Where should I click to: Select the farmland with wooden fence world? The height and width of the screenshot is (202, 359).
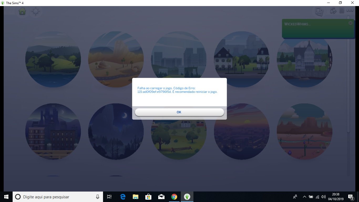click(x=179, y=140)
